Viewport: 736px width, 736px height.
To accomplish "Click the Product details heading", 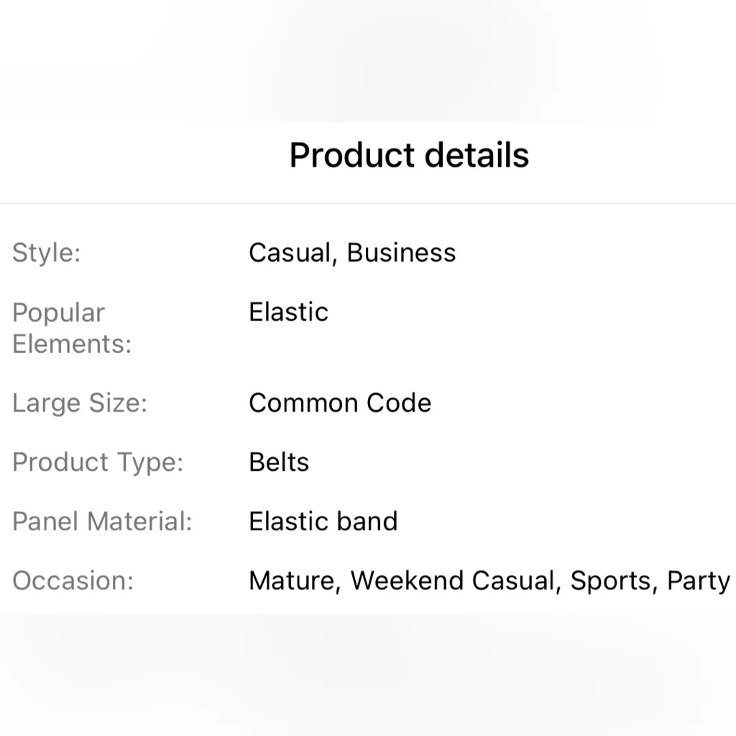I will pyautogui.click(x=409, y=155).
